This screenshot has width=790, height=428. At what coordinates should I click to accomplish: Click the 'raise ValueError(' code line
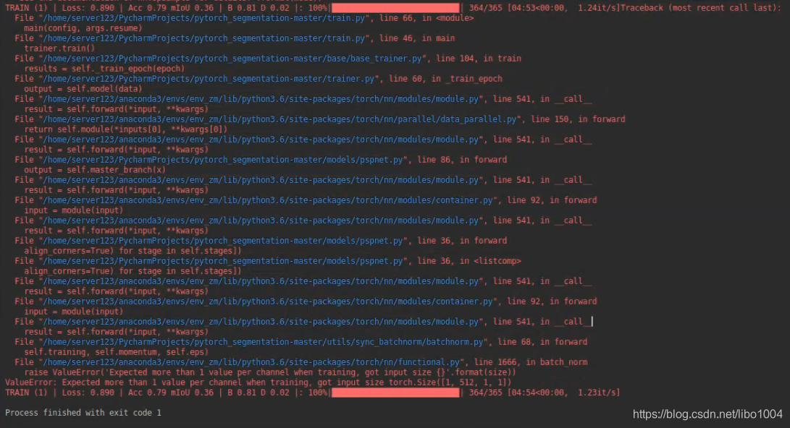270,372
